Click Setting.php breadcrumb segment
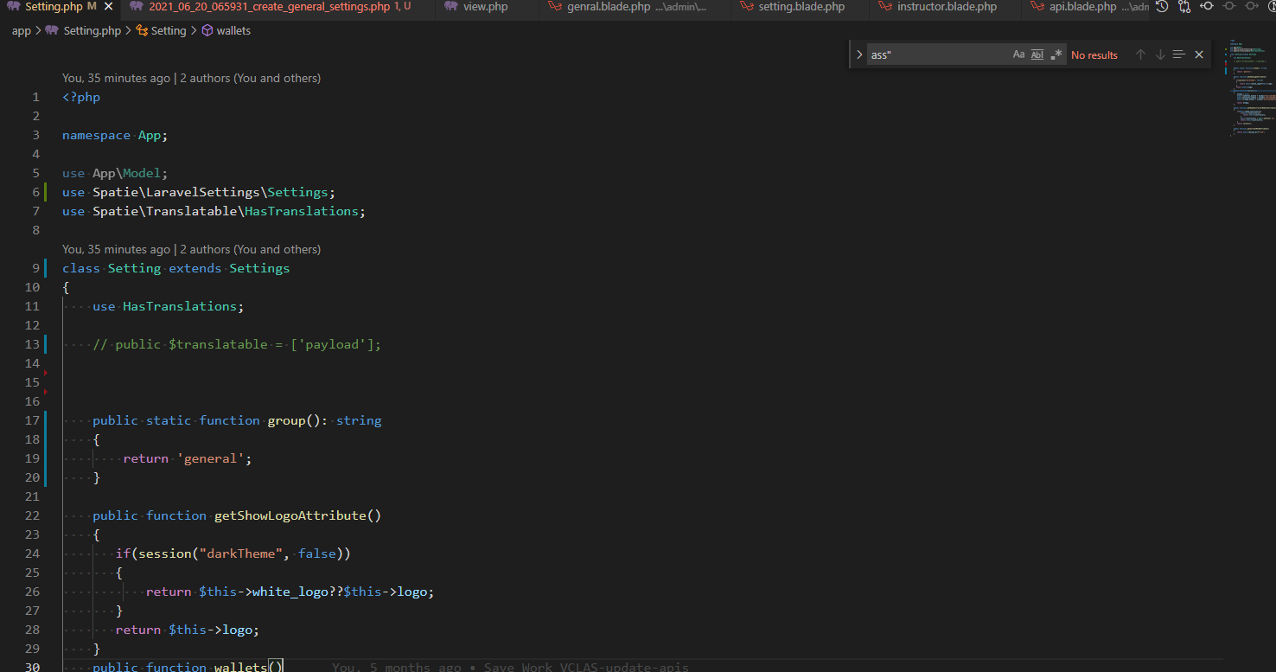The image size is (1276, 672). point(92,30)
